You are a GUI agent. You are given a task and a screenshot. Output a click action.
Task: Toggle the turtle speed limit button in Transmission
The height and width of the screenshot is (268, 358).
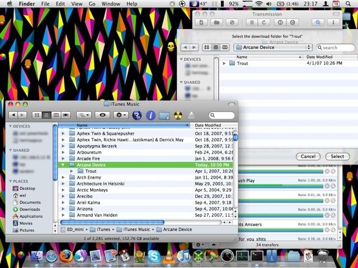coord(214,245)
